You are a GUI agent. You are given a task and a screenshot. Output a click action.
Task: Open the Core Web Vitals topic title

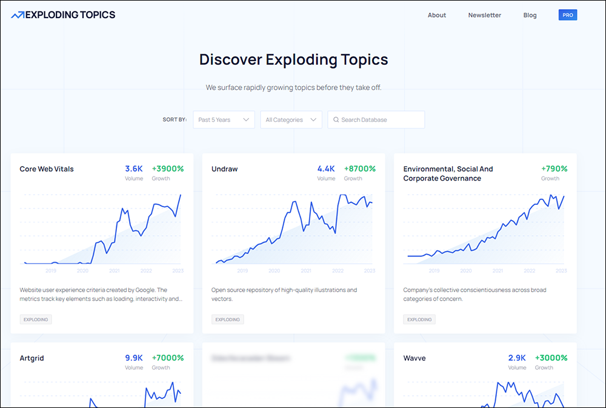pyautogui.click(x=47, y=169)
